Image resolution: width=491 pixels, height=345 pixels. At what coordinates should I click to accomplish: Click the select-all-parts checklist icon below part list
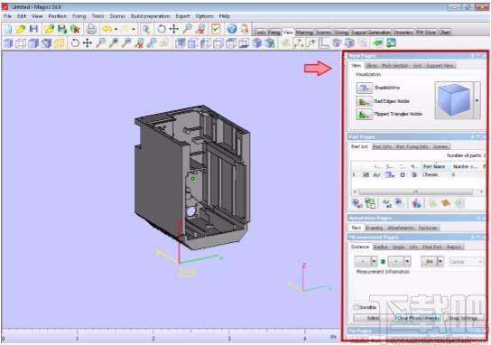point(370,203)
